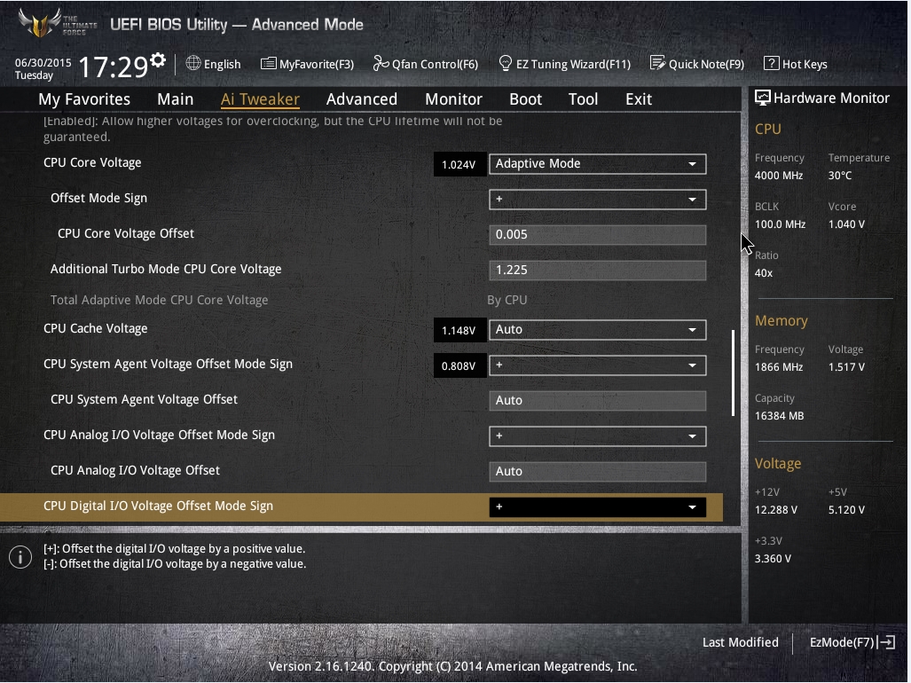Click the EzMode exit arrow icon
Viewport: 911px width, 683px height.
pos(886,642)
